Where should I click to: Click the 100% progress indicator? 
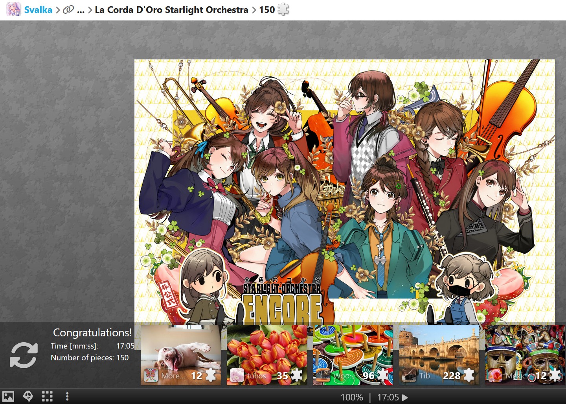tap(352, 397)
